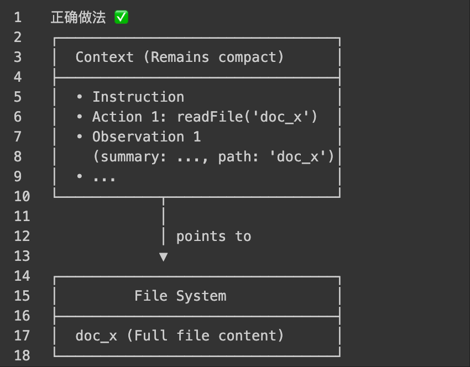Image resolution: width=470 pixels, height=367 pixels.
Task: Click the 正确做法 heading text
Action: pos(78,18)
